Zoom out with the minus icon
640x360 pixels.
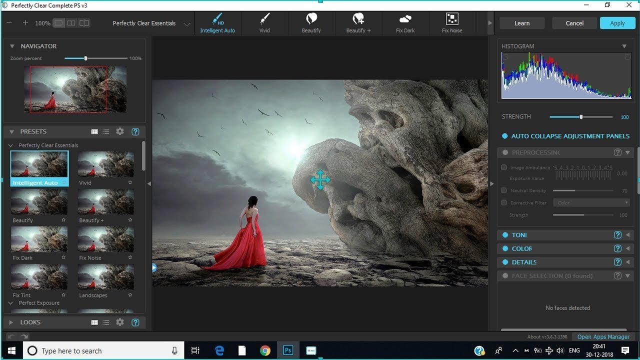click(x=9, y=23)
